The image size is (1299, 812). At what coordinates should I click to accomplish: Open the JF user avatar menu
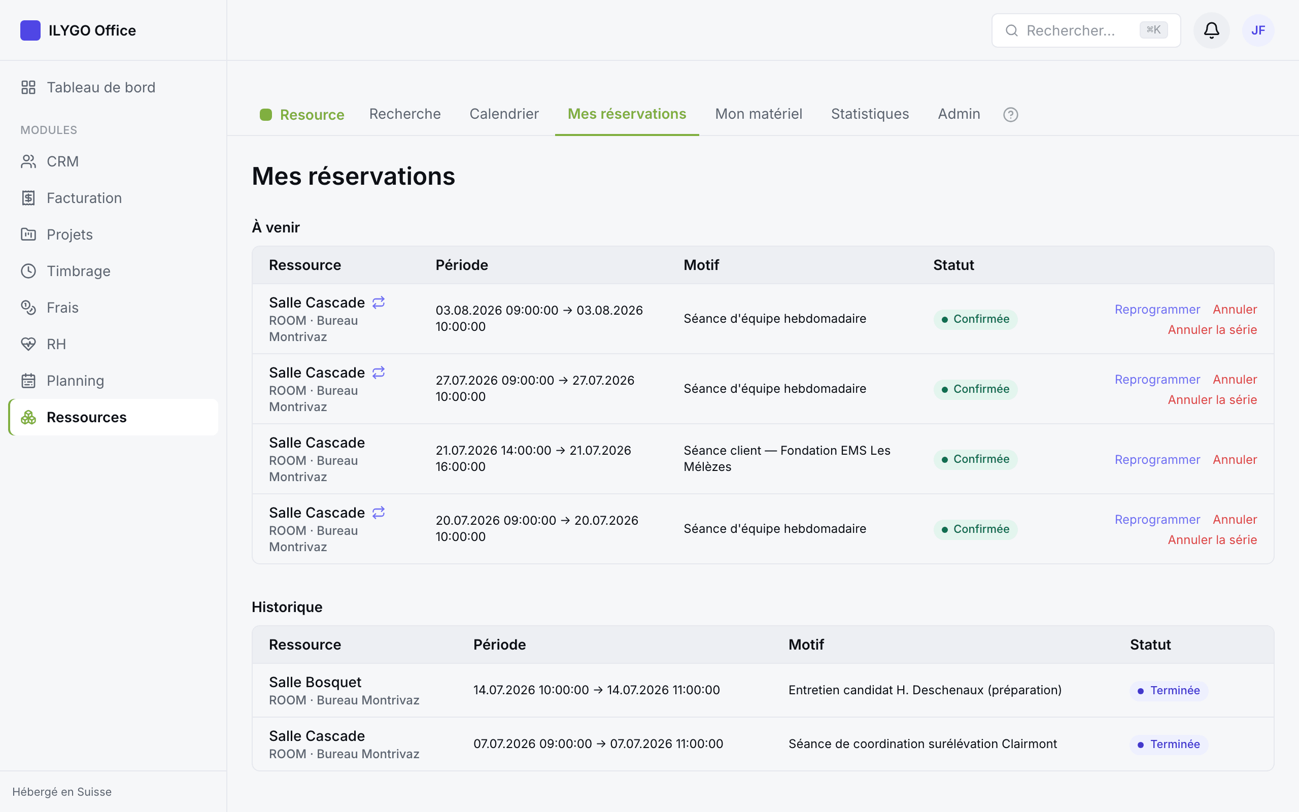click(1258, 30)
